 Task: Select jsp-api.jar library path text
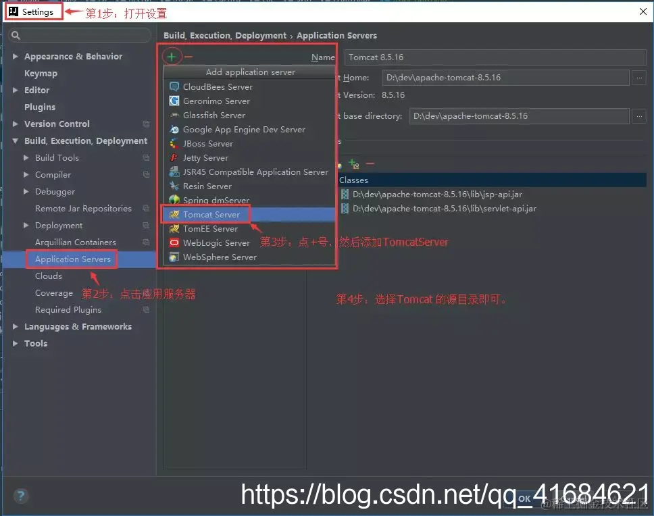pyautogui.click(x=437, y=195)
